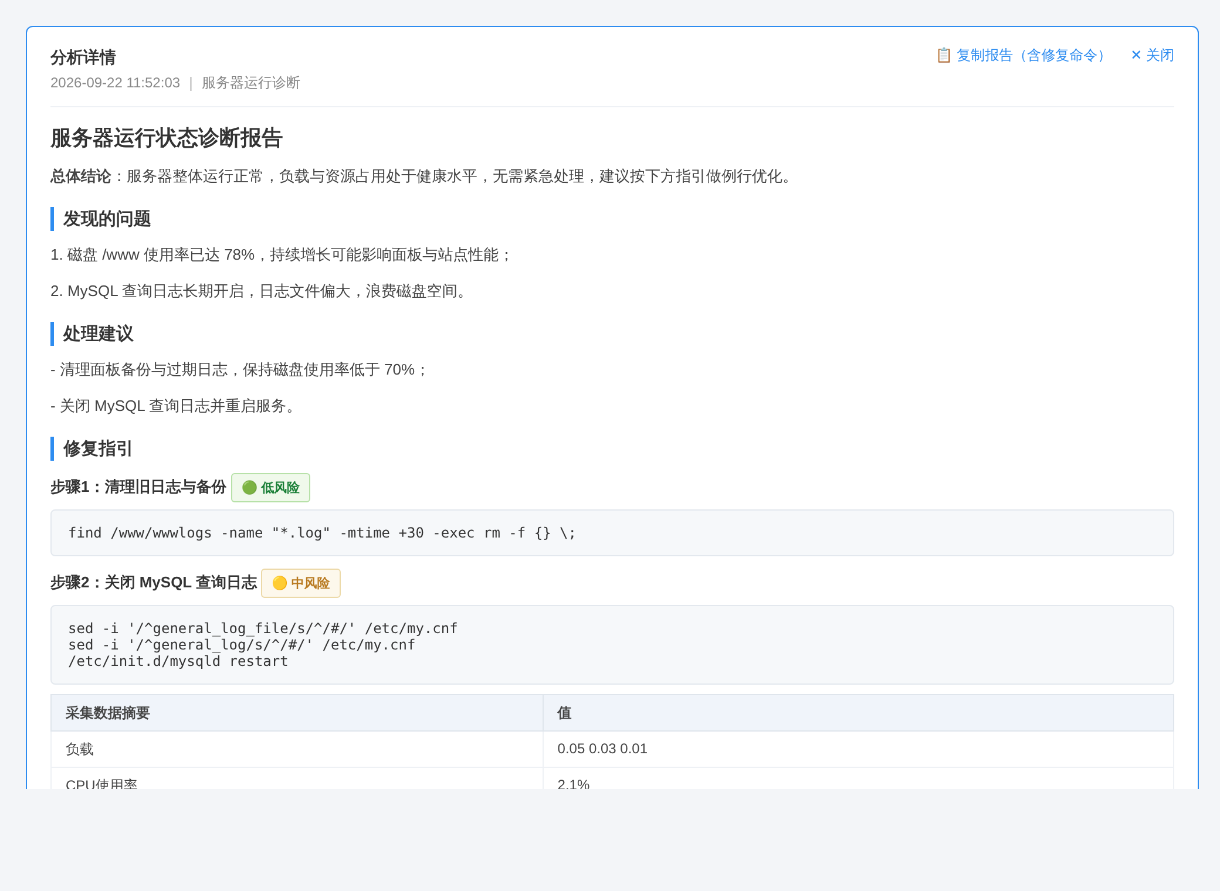1220x891 pixels.
Task: Select the report title 服务器运行状态诊断报告
Action: 167,138
